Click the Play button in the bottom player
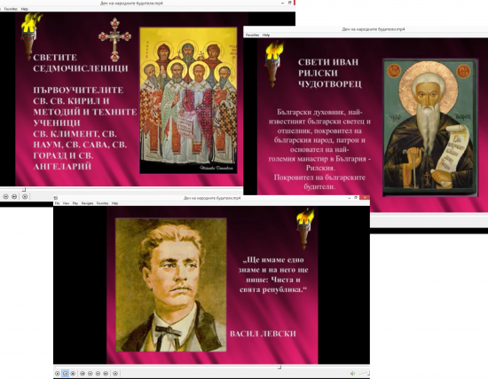The height and width of the screenshot is (379, 488). 58,374
